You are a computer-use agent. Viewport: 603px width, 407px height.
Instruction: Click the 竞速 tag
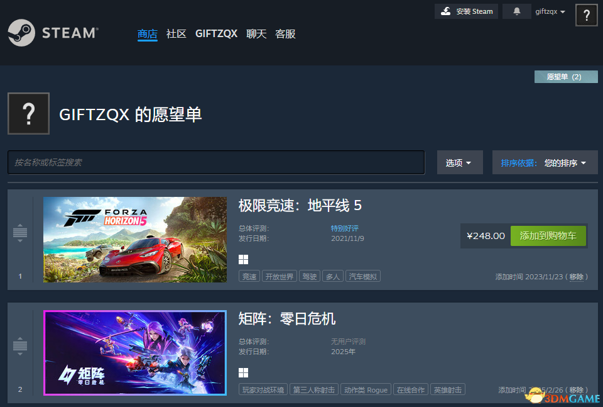pos(249,276)
